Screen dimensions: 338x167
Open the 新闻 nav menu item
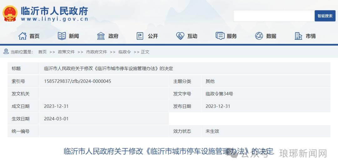click(74, 36)
